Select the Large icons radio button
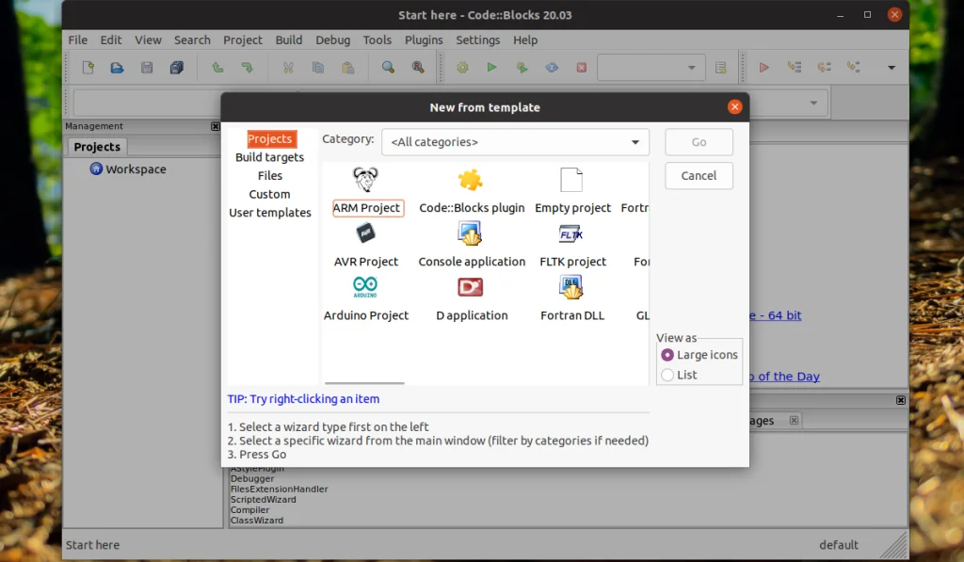Image resolution: width=964 pixels, height=562 pixels. click(x=667, y=355)
